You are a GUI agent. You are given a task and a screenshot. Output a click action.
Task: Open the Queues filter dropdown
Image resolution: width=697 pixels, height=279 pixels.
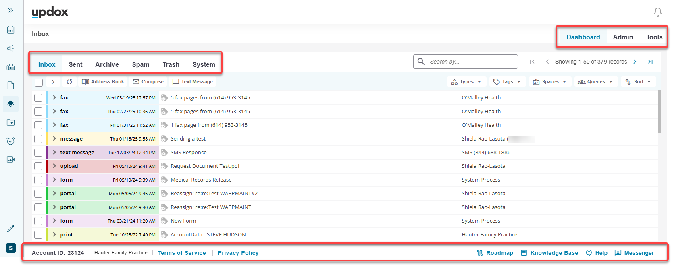596,82
